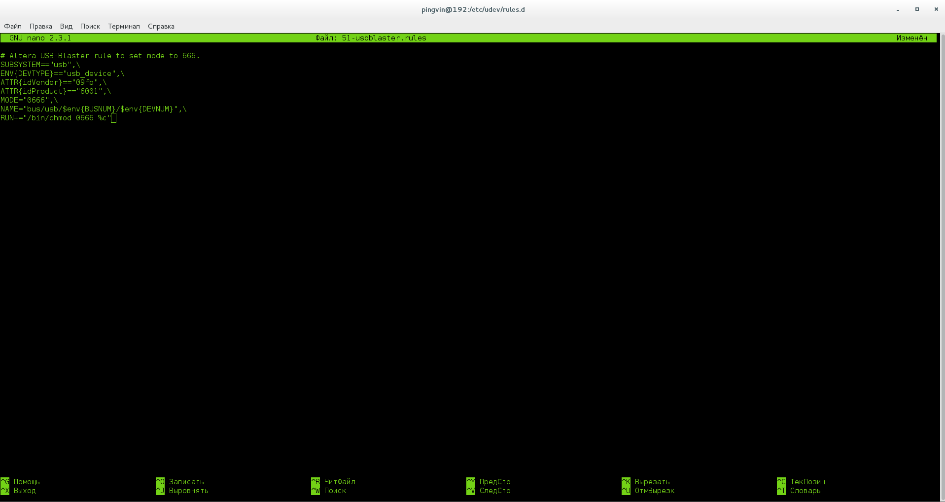The image size is (945, 502).
Task: Close the terminal window
Action: click(936, 9)
